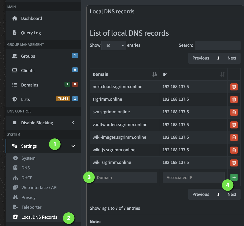Expand Disable Blocking options arrow
The image size is (244, 226).
coord(73,123)
